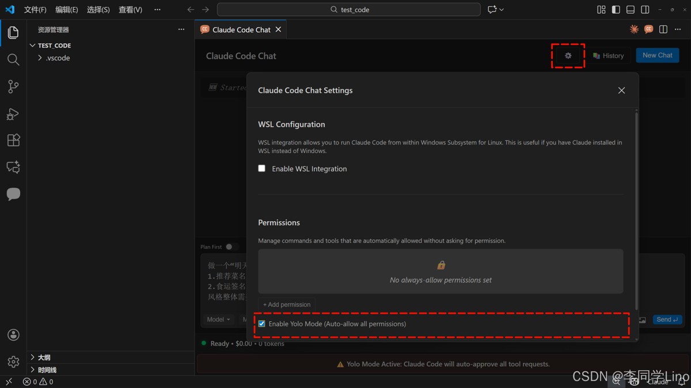
Task: Close the Claude Code Chat tab
Action: click(278, 29)
